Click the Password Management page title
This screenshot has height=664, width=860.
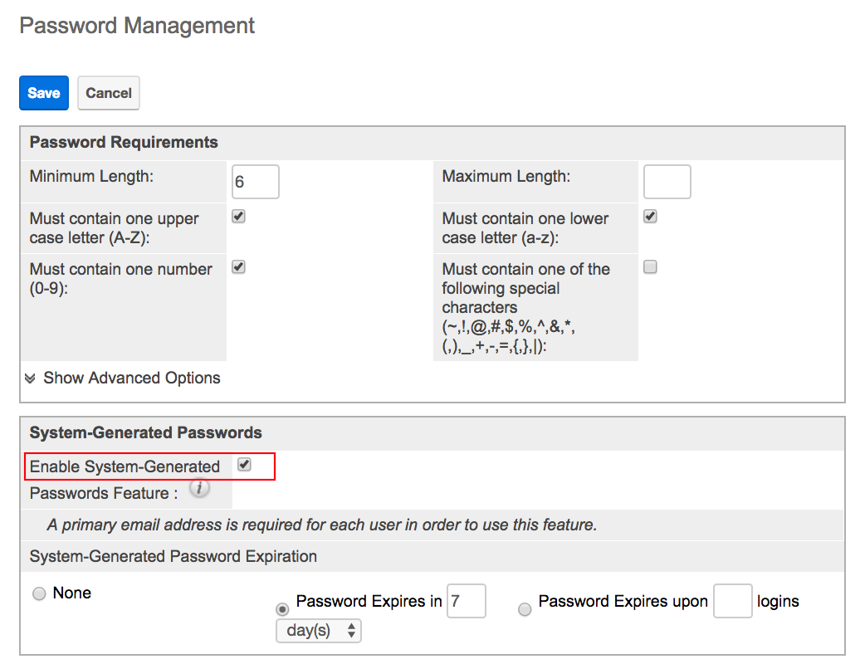point(137,26)
